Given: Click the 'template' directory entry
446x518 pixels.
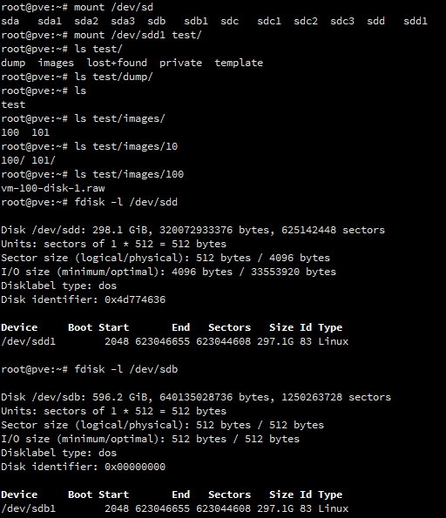Looking at the screenshot, I should click(239, 63).
